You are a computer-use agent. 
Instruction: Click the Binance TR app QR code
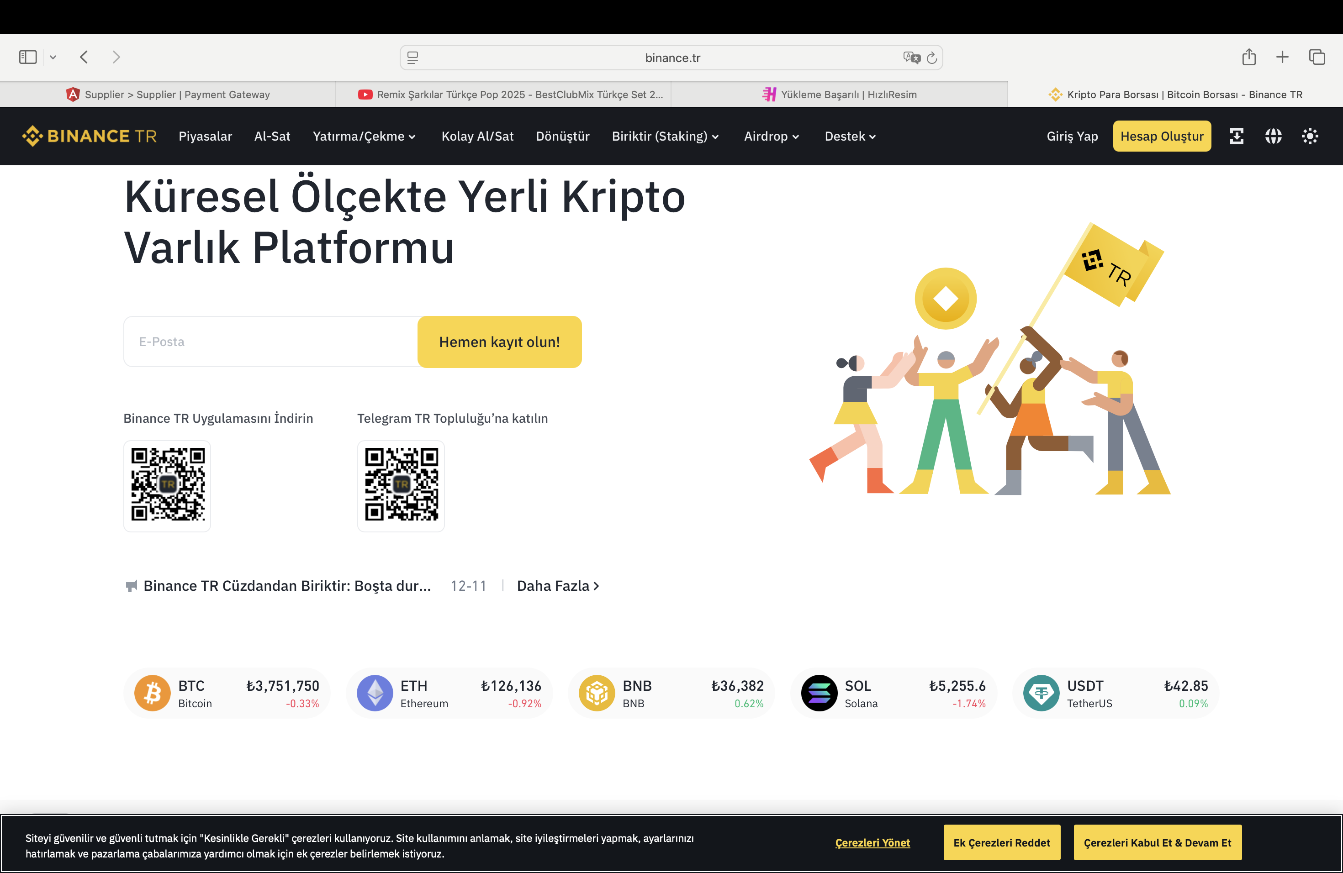168,485
